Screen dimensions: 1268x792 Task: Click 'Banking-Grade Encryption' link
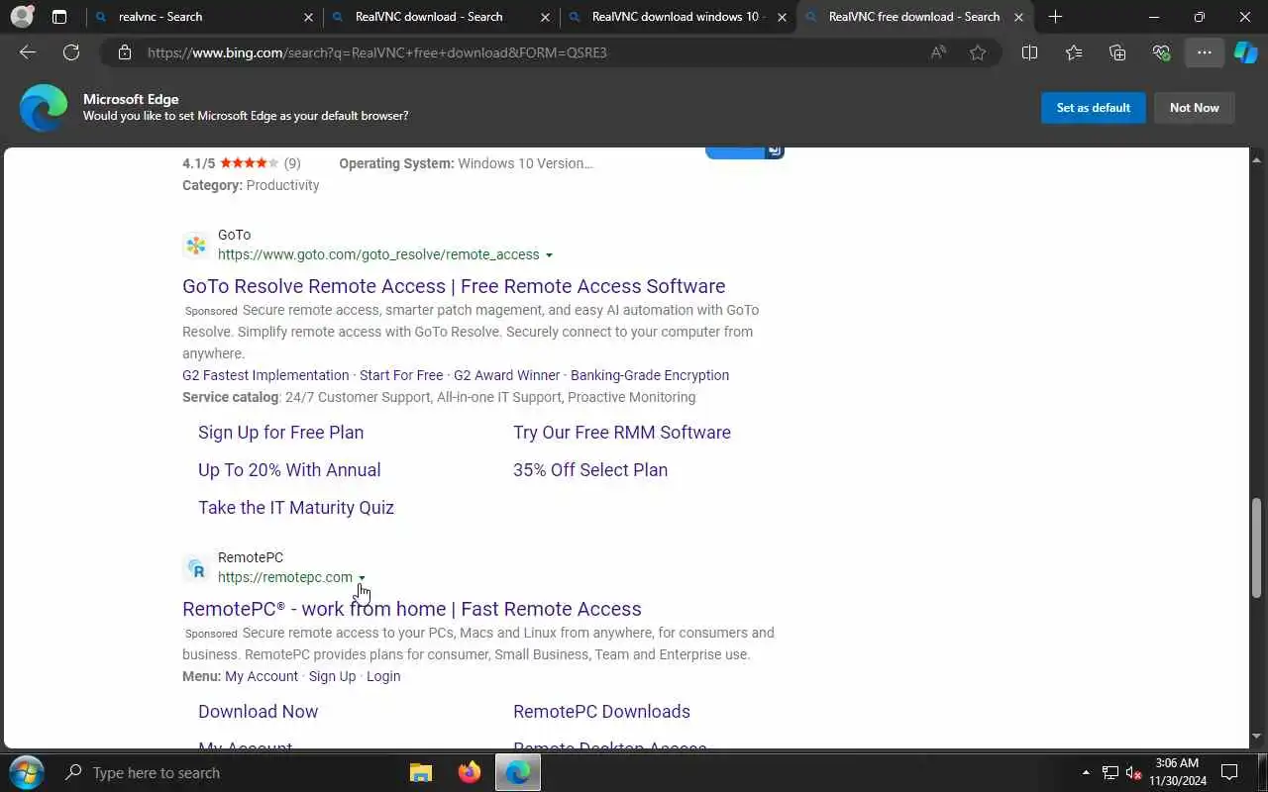pyautogui.click(x=650, y=375)
